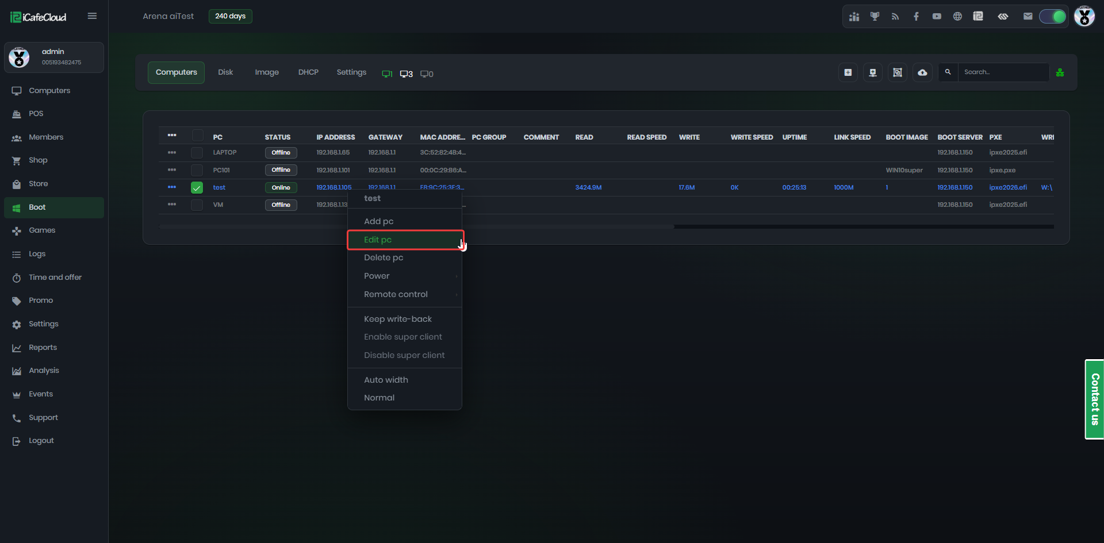Click the trophy icon in top bar

click(x=875, y=16)
